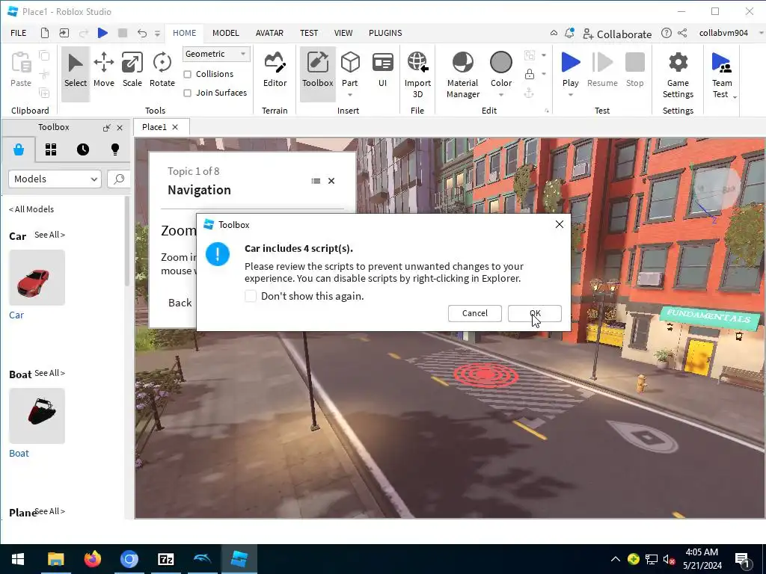Launch Firefox from taskbar
Image resolution: width=766 pixels, height=574 pixels.
(x=92, y=559)
